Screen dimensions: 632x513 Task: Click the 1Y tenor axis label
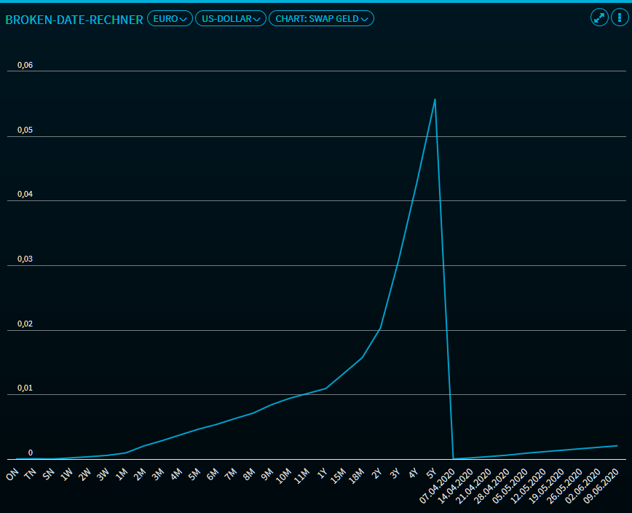click(x=322, y=474)
